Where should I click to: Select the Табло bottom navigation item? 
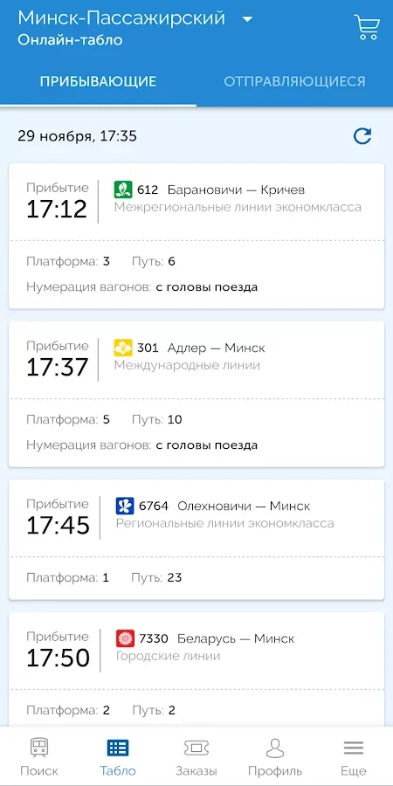click(118, 756)
